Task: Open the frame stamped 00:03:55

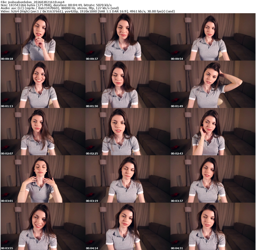Action: click(43, 226)
